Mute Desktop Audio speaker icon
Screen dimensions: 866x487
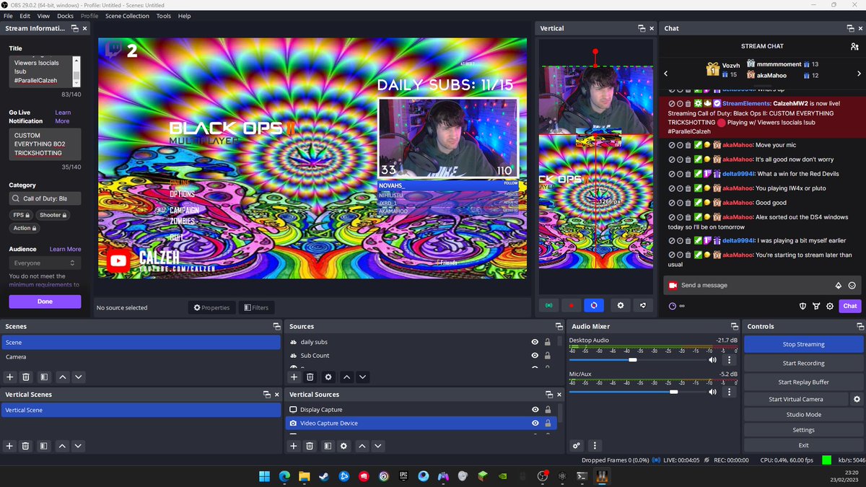pos(712,359)
